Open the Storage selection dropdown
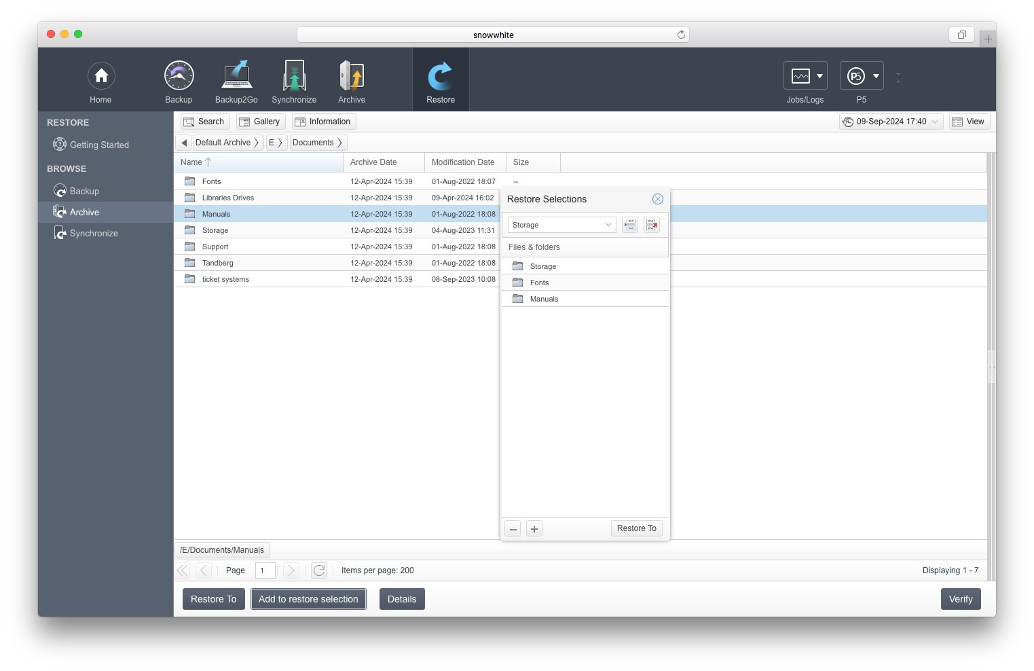Screen dimensions: 1034x671 click(x=561, y=225)
